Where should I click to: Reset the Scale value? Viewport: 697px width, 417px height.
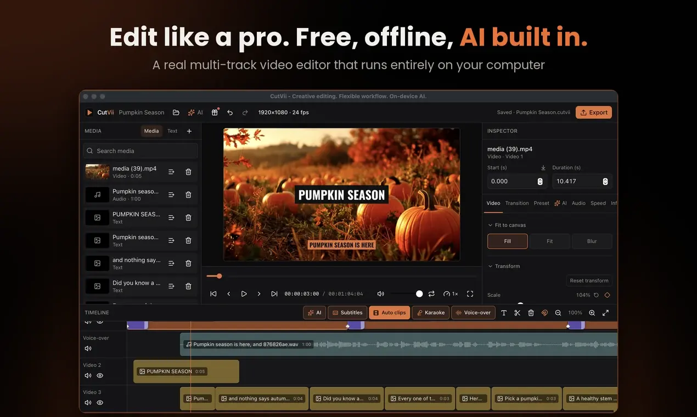pos(597,295)
